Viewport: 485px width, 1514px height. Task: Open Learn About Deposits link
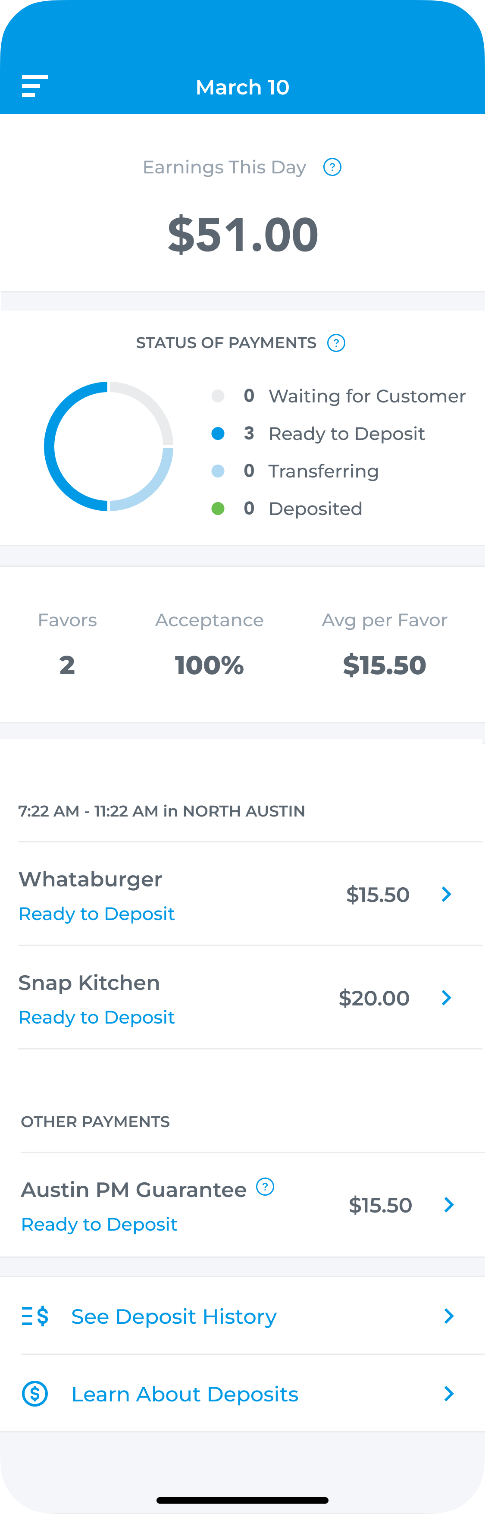185,1394
